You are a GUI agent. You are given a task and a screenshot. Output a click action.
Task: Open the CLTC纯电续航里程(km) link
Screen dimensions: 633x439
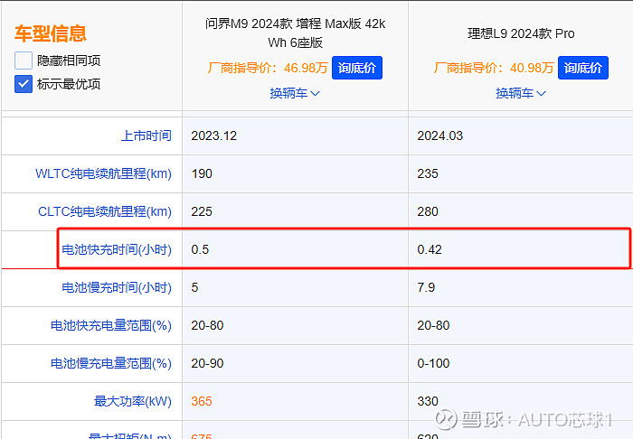pos(105,211)
